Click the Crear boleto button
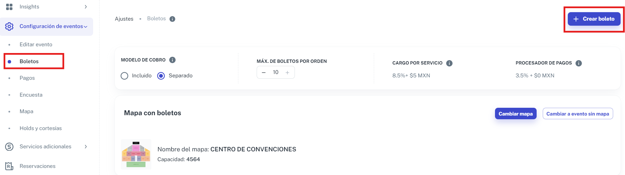625x175 pixels. pyautogui.click(x=594, y=19)
